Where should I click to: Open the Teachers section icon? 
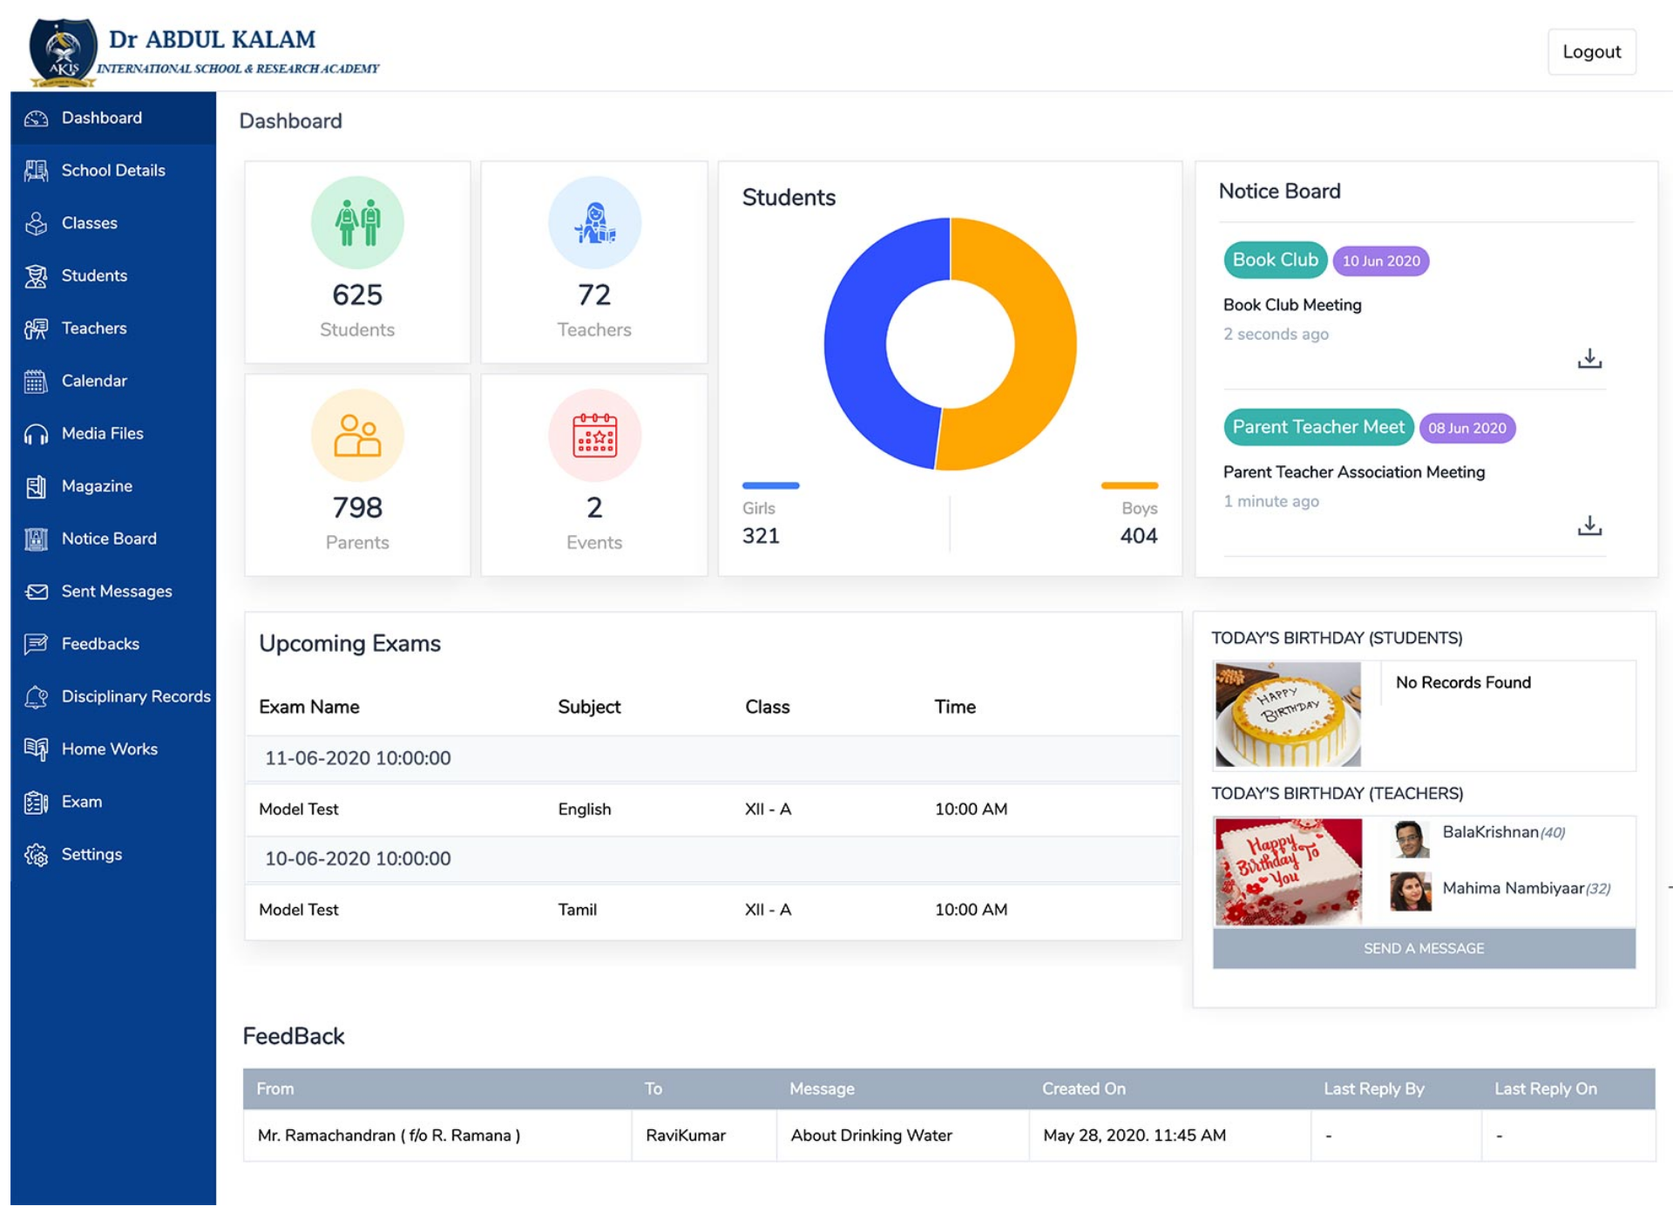tap(36, 328)
